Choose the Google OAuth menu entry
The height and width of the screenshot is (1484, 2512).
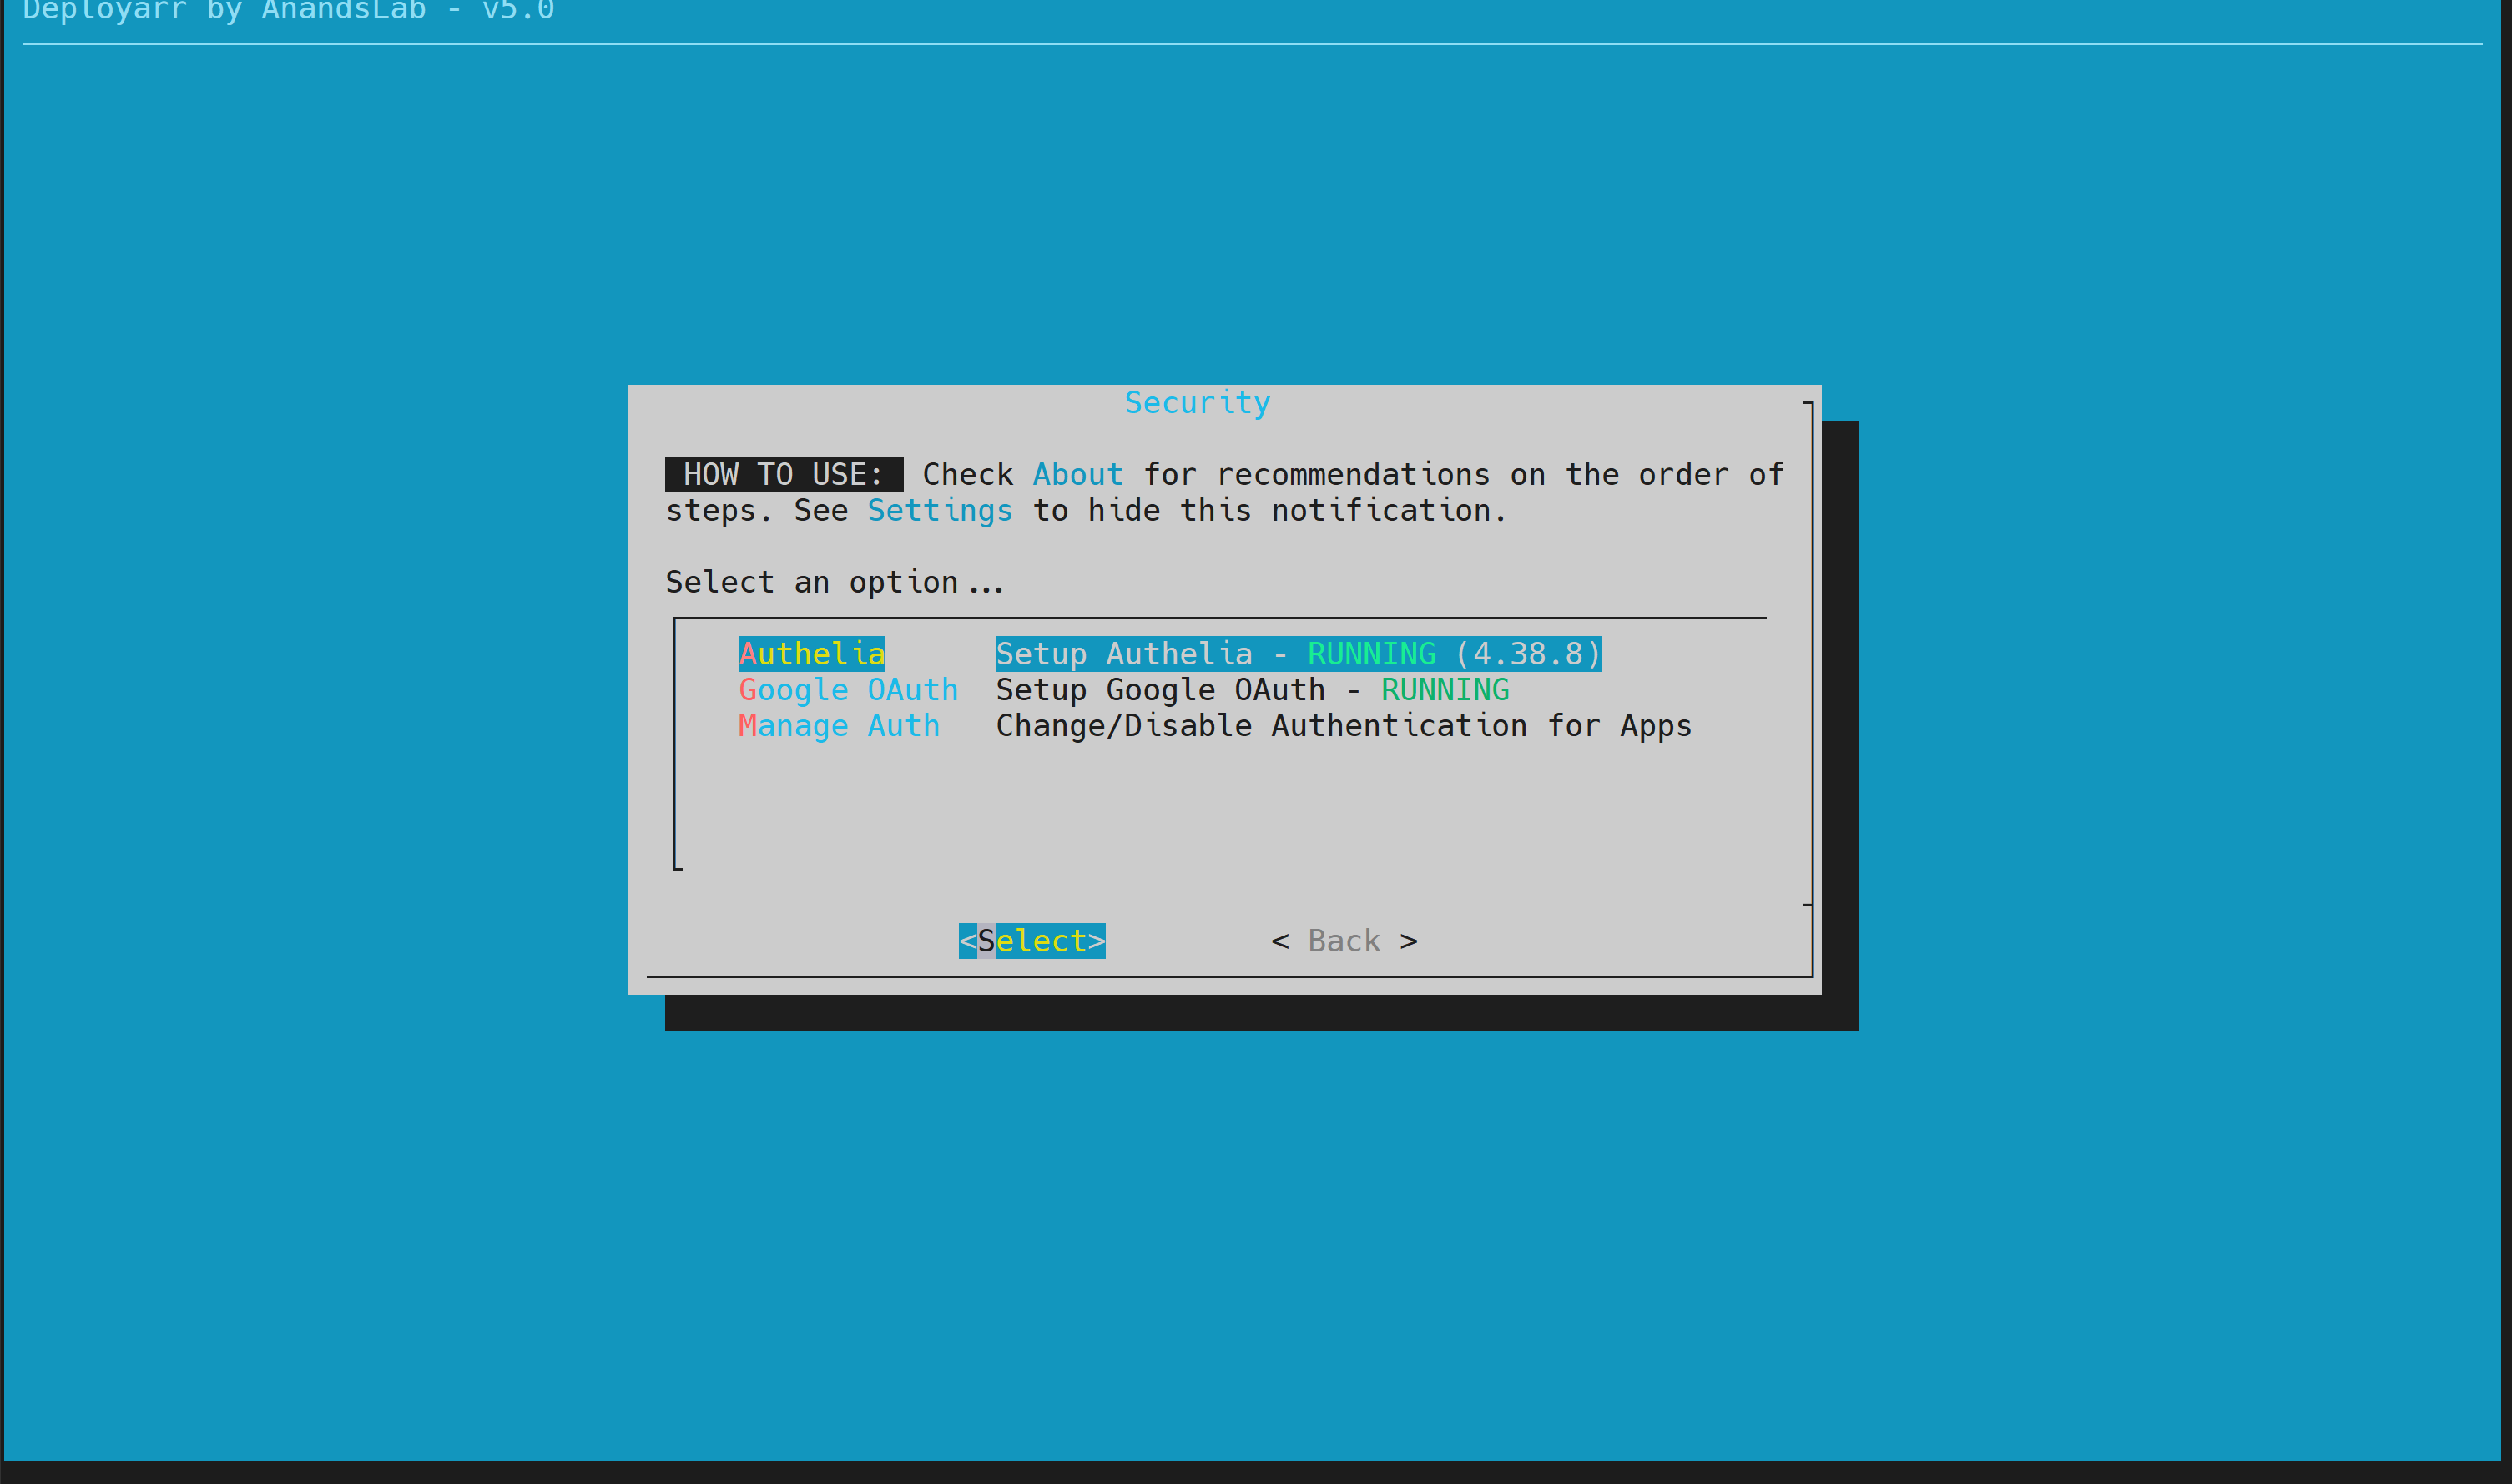point(848,690)
